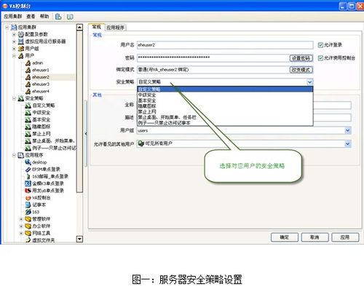Image resolution: width=364 pixels, height=286 pixels.
Task: Click the 办公软件 folder icon
Action: [28, 226]
